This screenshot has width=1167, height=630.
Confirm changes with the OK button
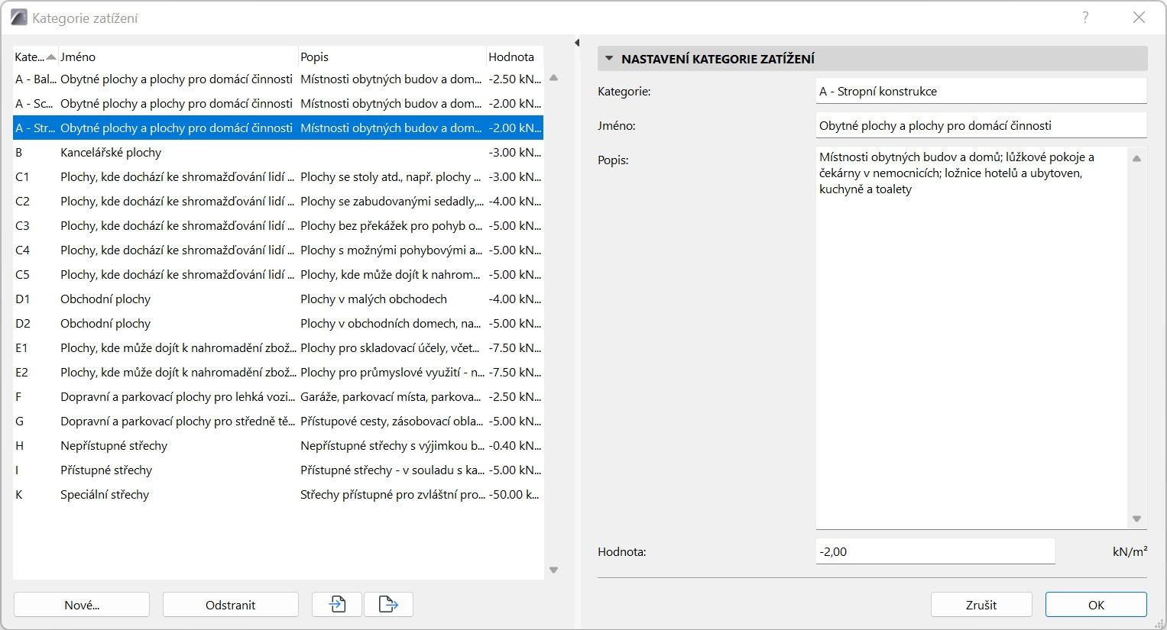(1096, 605)
